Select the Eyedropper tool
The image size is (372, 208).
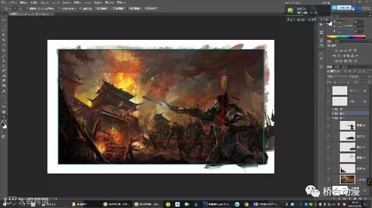coord(4,45)
